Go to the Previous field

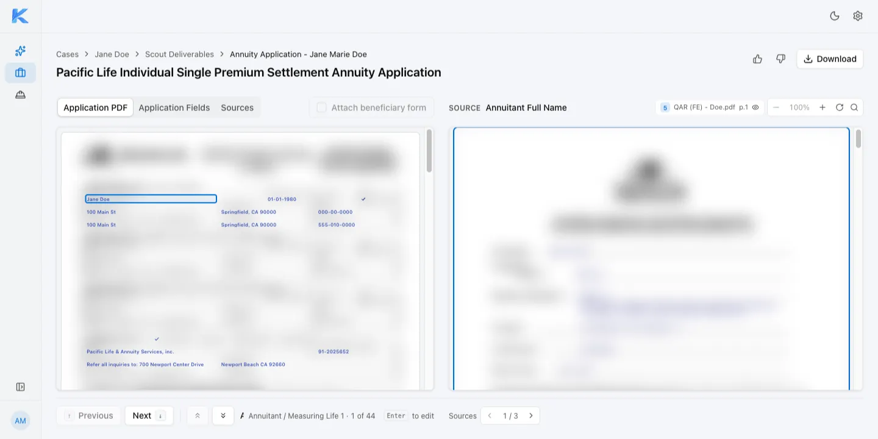tap(89, 416)
